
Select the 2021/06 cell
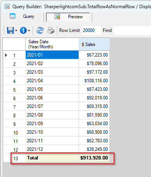(52, 98)
